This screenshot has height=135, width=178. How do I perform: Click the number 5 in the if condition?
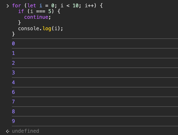coord(50,12)
